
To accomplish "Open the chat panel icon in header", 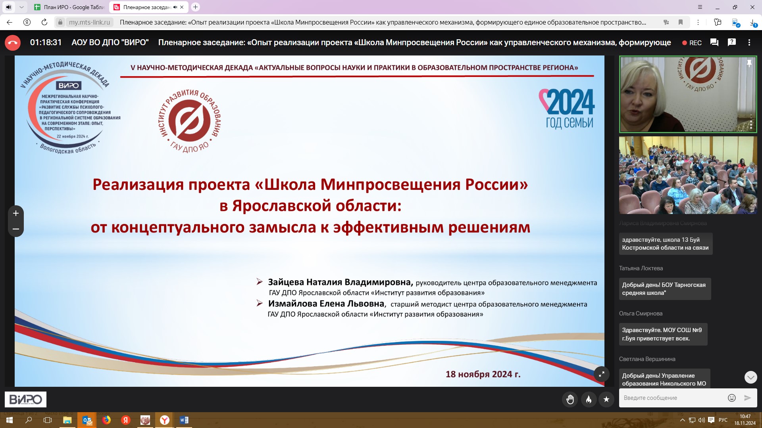I will [714, 42].
